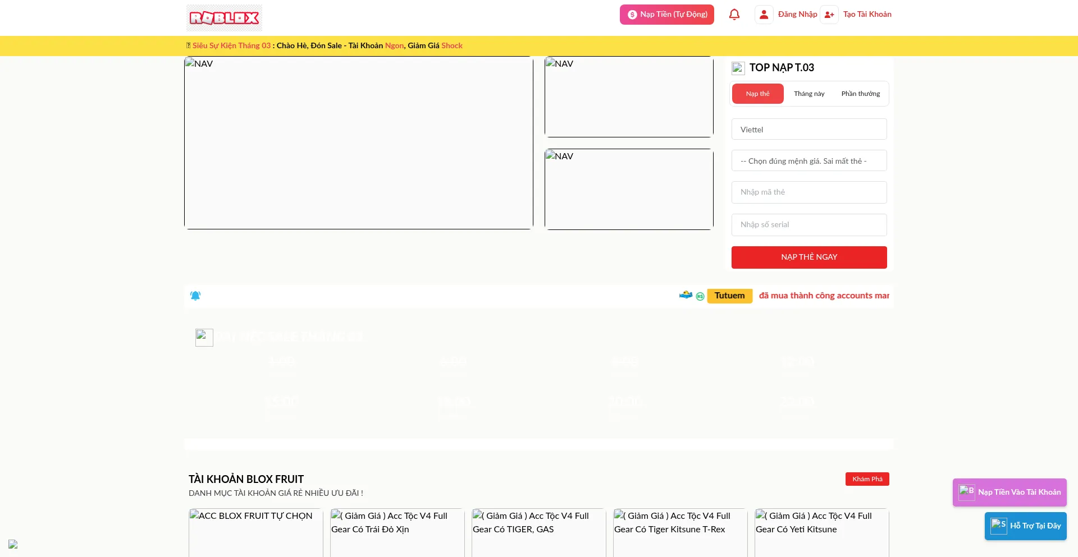Switch to the Phần thưởng tab
Viewport: 1078px width, 557px height.
(x=860, y=94)
